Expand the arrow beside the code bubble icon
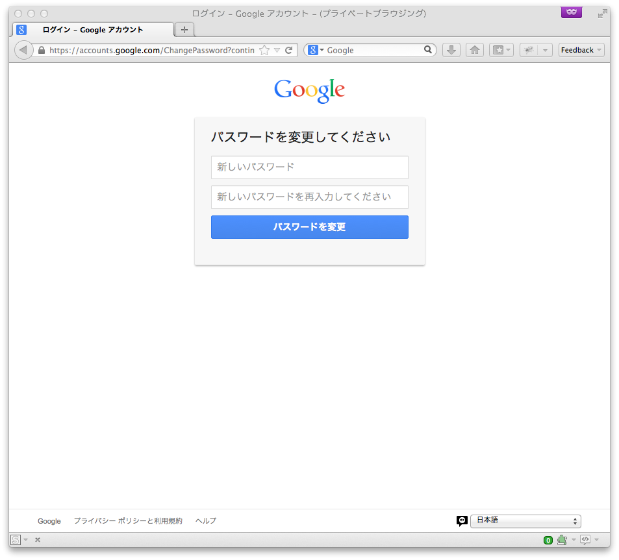This screenshot has width=619, height=560. (x=596, y=539)
